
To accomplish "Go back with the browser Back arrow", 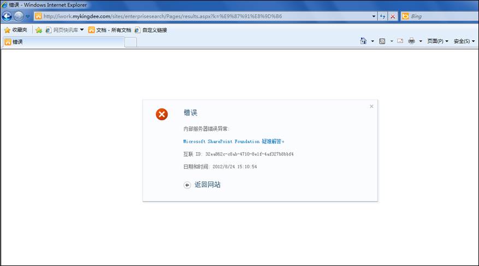I will pyautogui.click(x=7, y=16).
